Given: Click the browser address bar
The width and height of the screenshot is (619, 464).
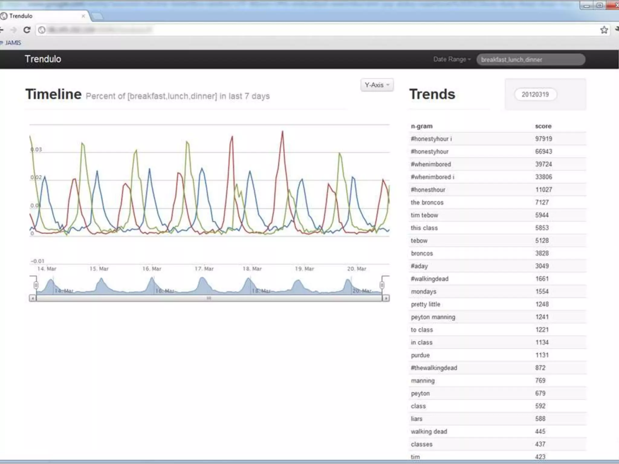Looking at the screenshot, I should tap(302, 30).
